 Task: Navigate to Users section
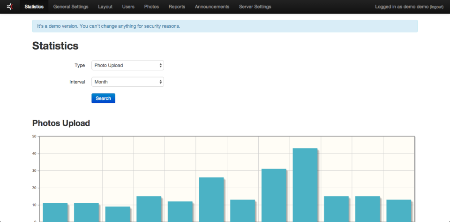click(x=128, y=7)
